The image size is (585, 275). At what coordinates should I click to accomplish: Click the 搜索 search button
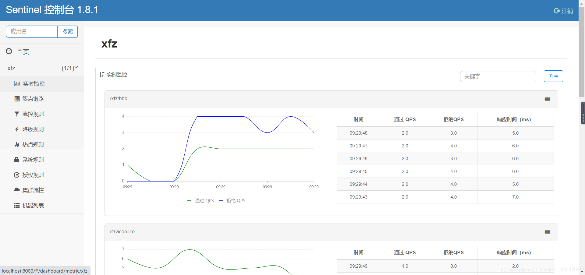pos(67,32)
